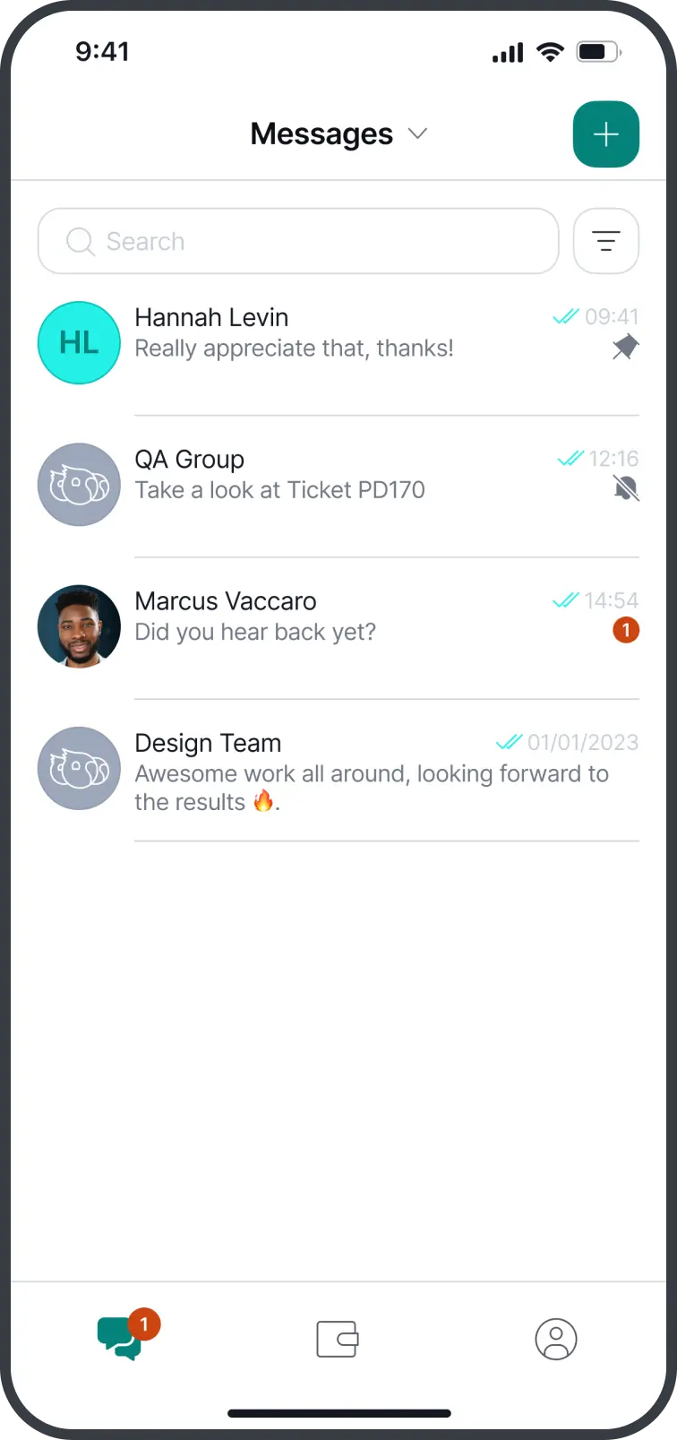Open the profile tab icon

[556, 1339]
